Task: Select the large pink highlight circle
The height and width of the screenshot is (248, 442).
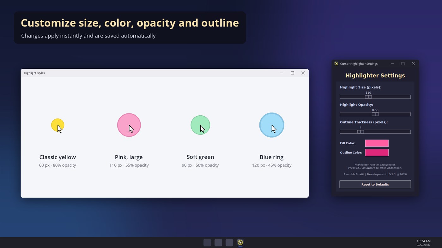Action: pyautogui.click(x=129, y=125)
